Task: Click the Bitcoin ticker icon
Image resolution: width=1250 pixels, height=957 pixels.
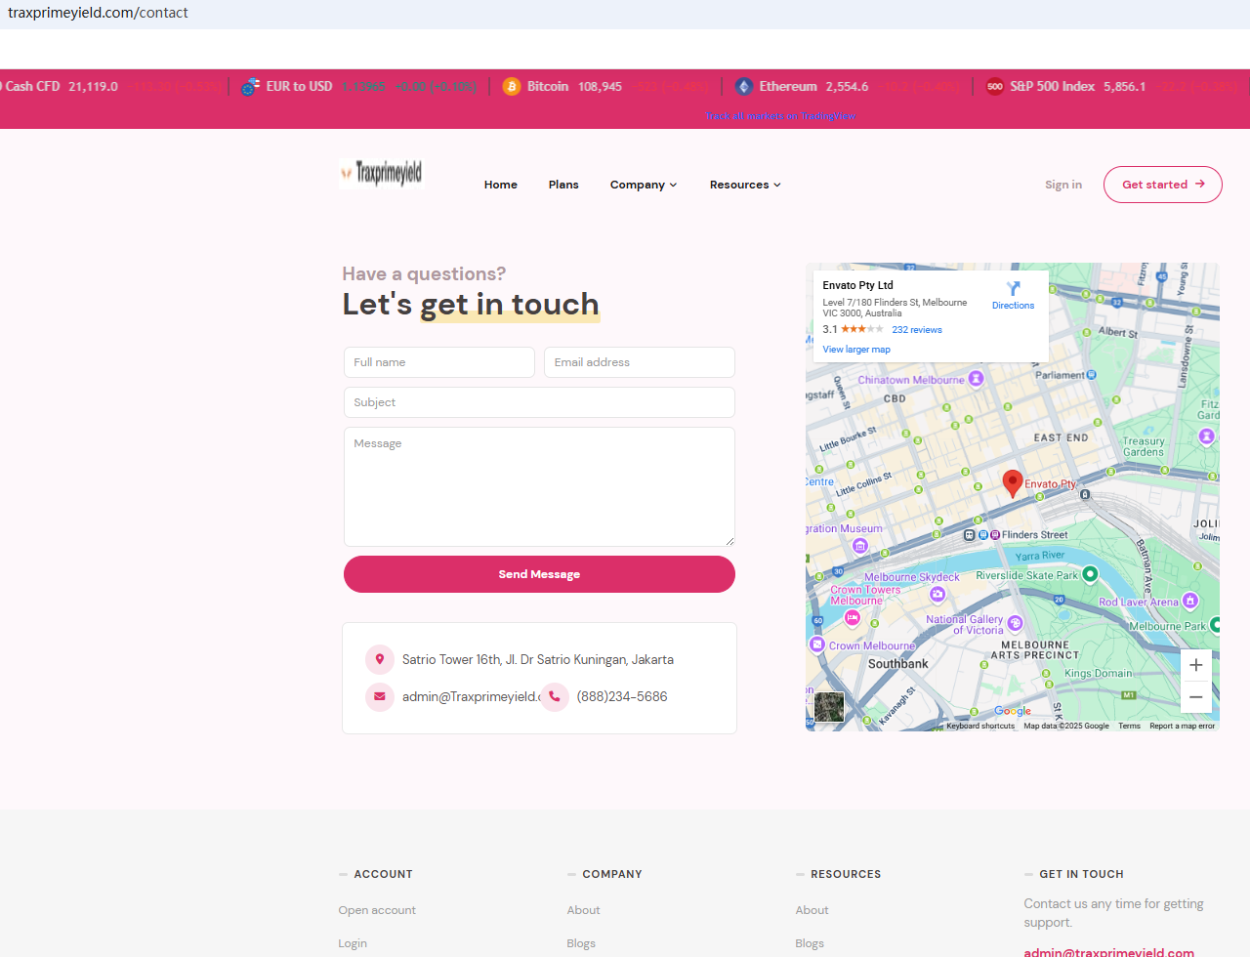Action: pyautogui.click(x=512, y=87)
